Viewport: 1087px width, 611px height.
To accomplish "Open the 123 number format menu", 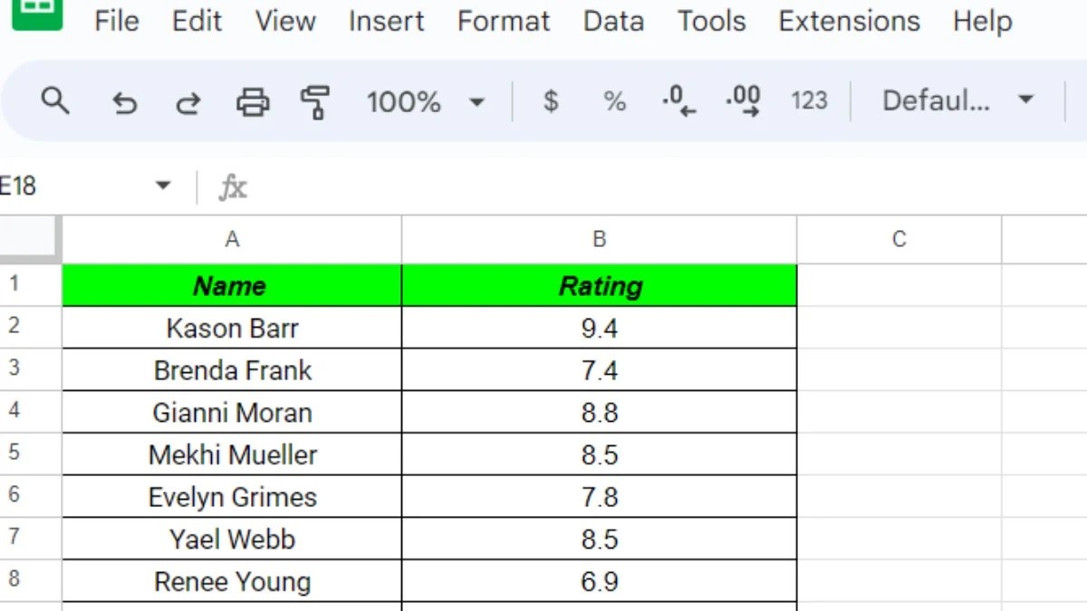I will [x=809, y=101].
